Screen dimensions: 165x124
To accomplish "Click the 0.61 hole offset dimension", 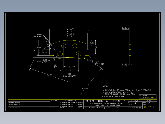I will coord(92,43).
